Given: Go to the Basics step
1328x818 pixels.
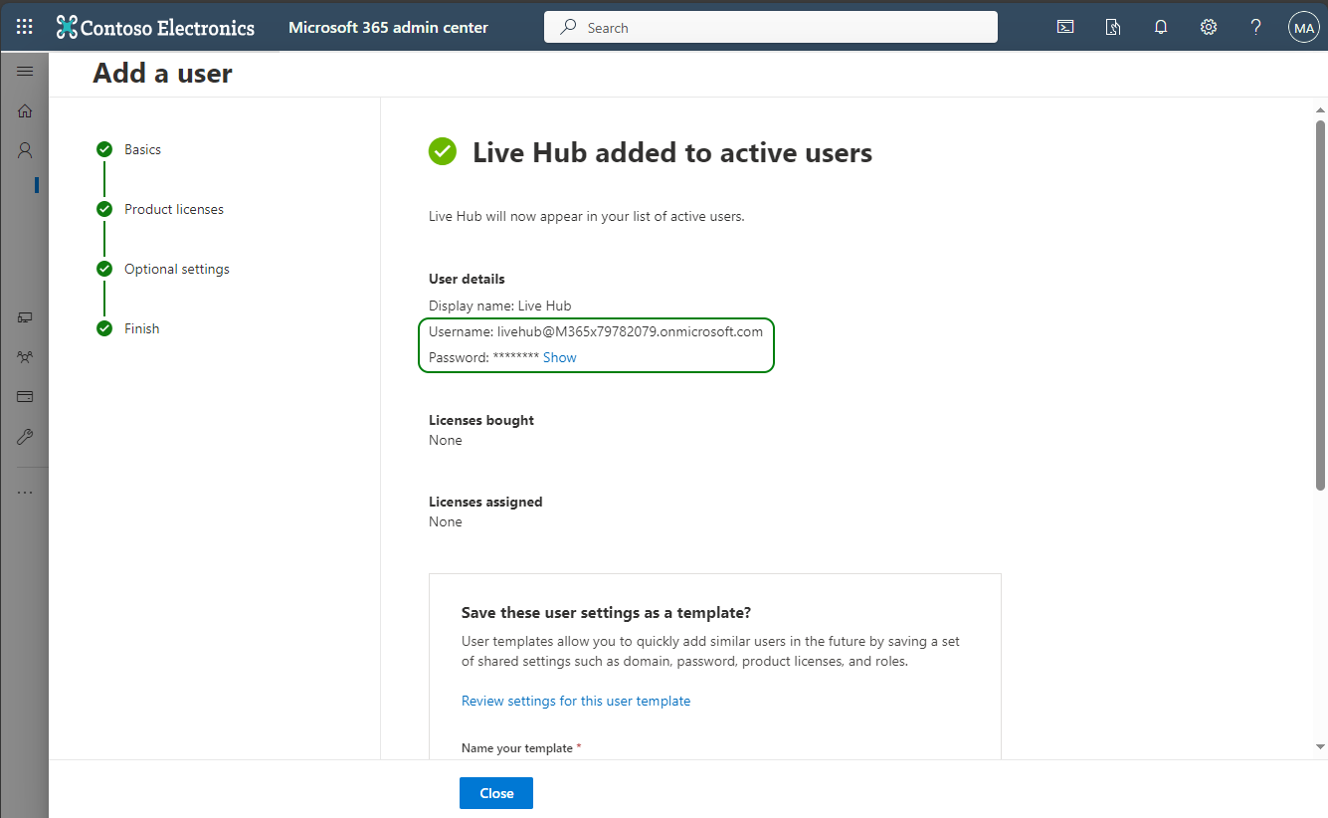Looking at the screenshot, I should coord(142,149).
